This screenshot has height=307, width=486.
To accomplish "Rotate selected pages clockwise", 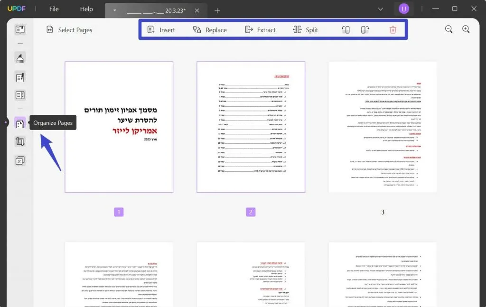I will click(365, 30).
